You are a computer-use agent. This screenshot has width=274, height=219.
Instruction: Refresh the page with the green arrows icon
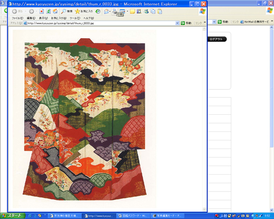(x=48, y=11)
